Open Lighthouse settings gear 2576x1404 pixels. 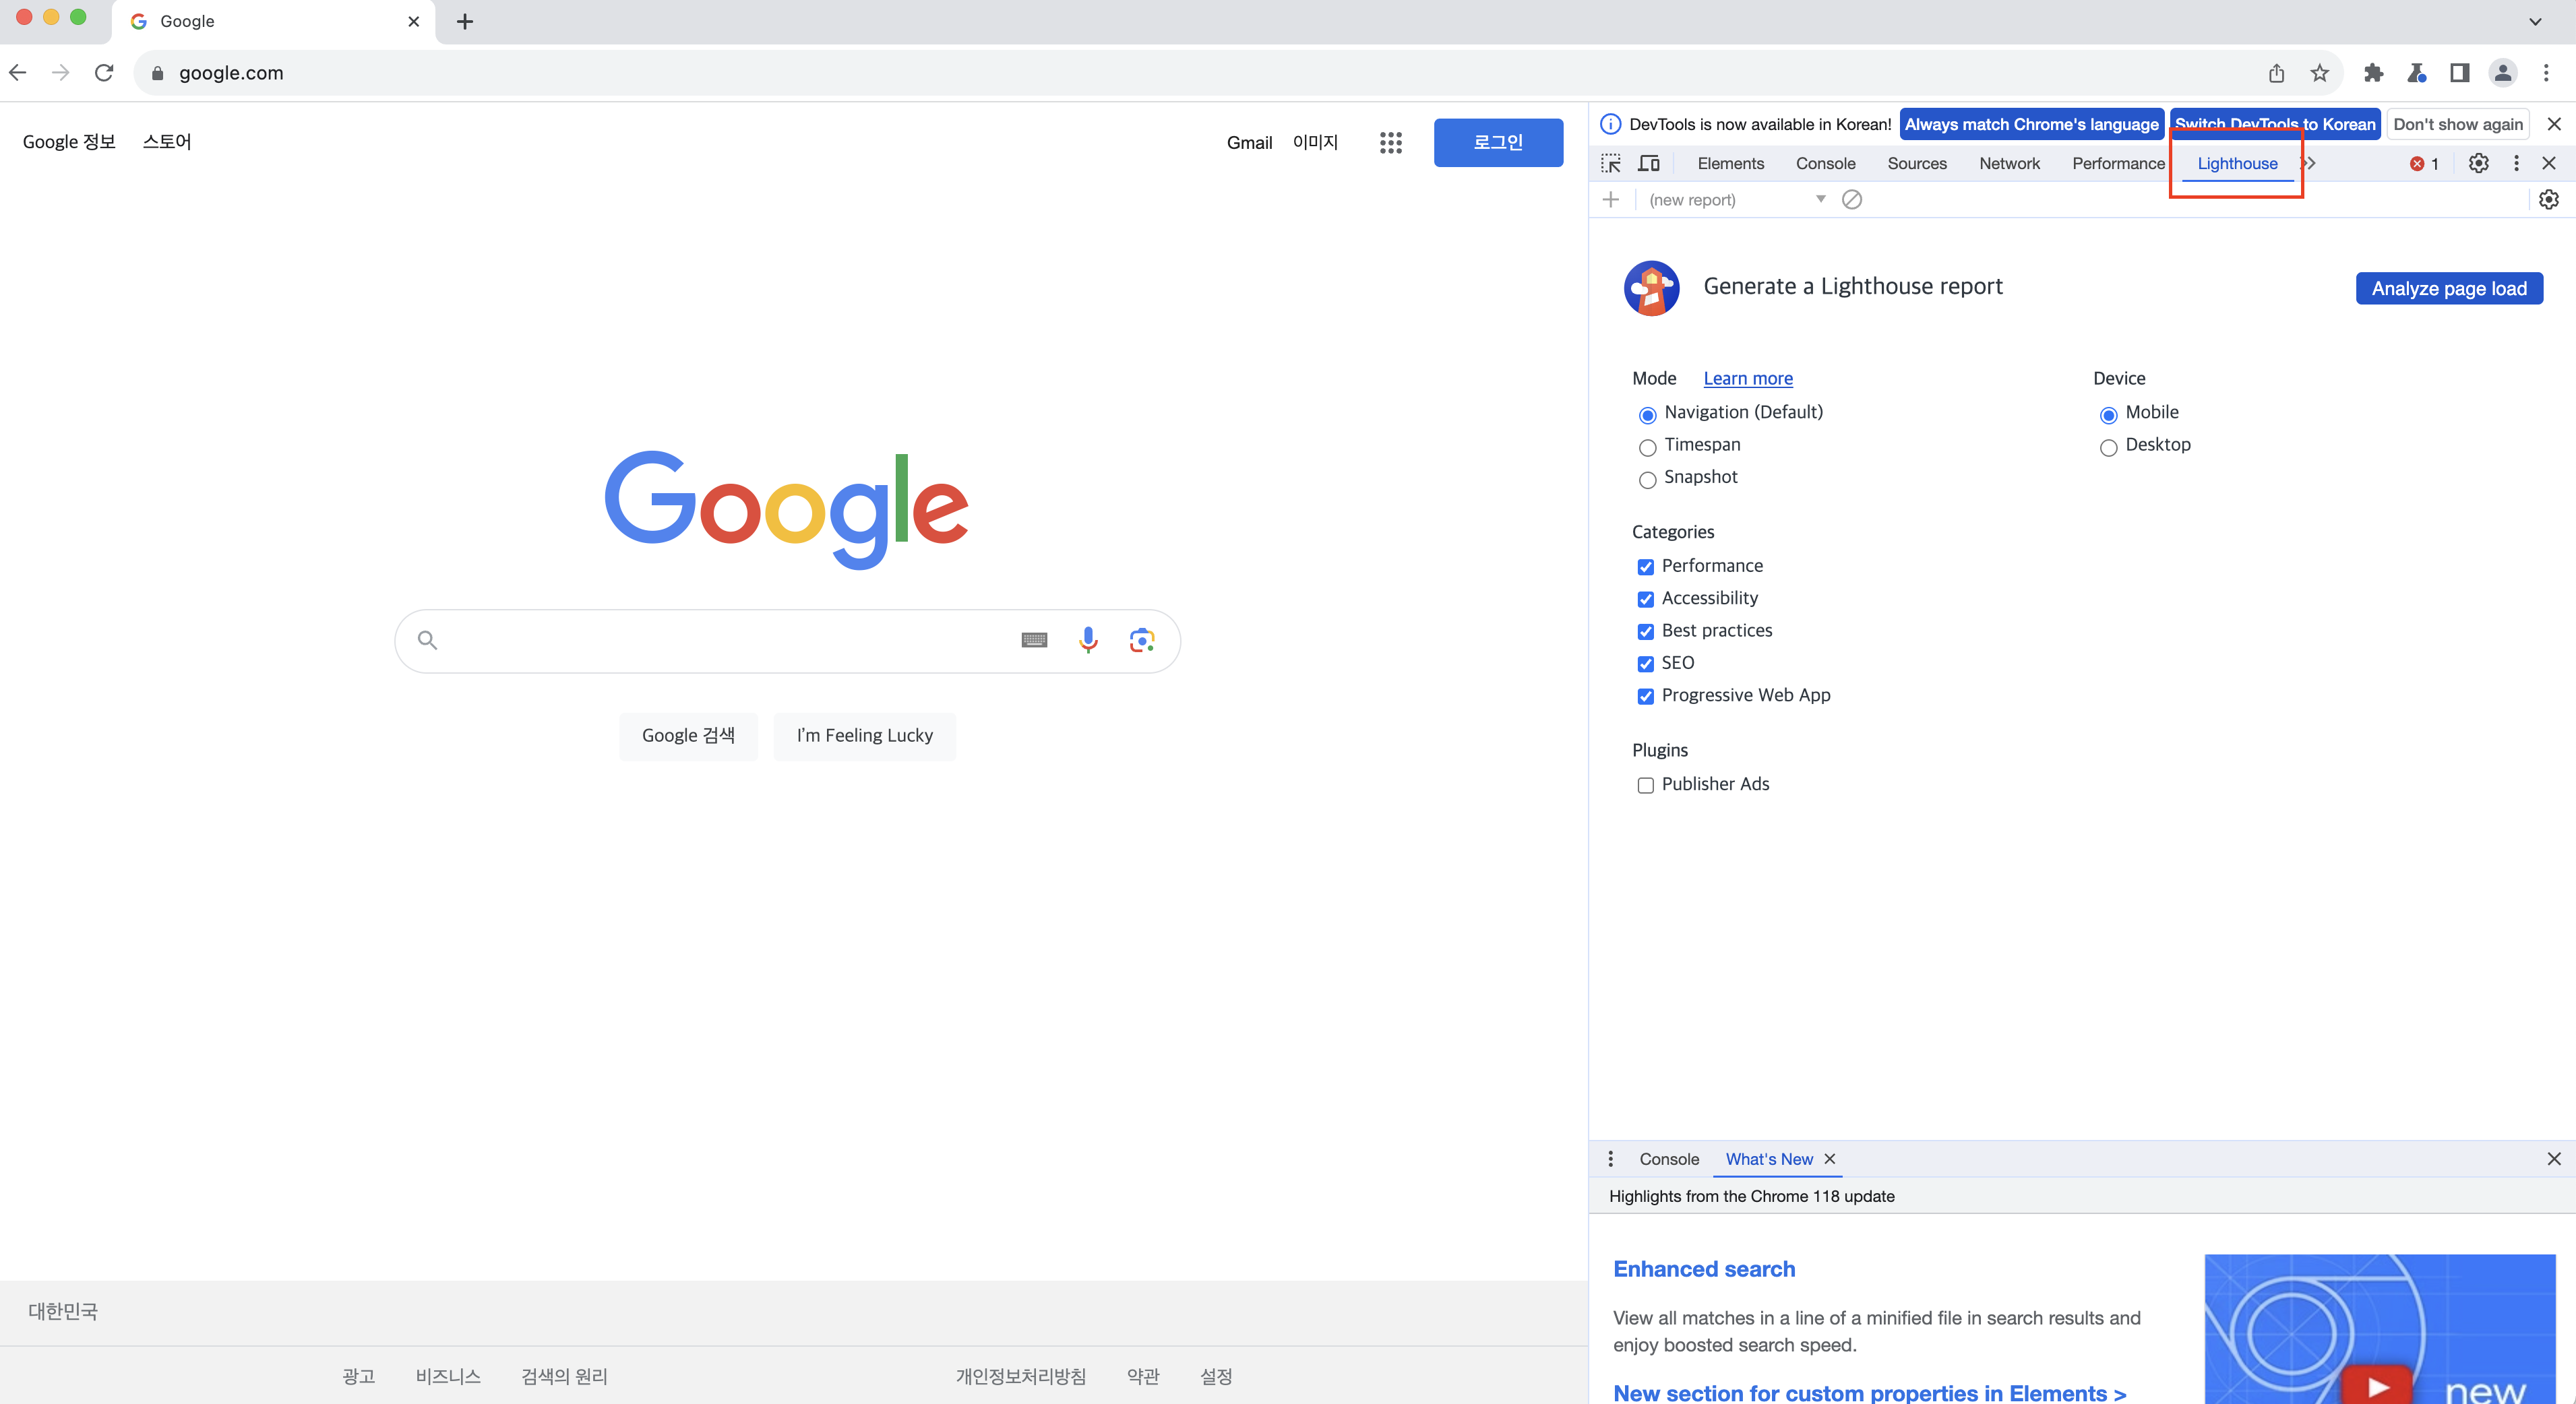point(2549,200)
